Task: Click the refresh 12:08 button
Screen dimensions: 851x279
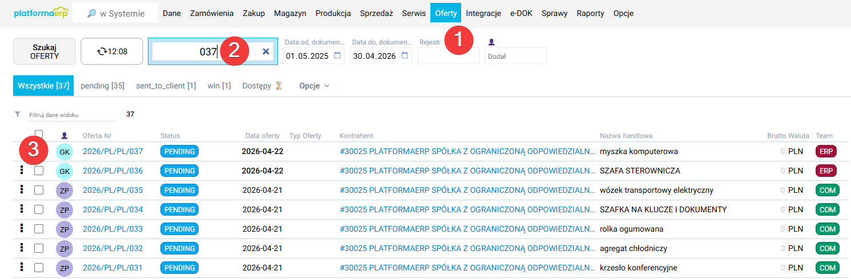Action: [112, 51]
